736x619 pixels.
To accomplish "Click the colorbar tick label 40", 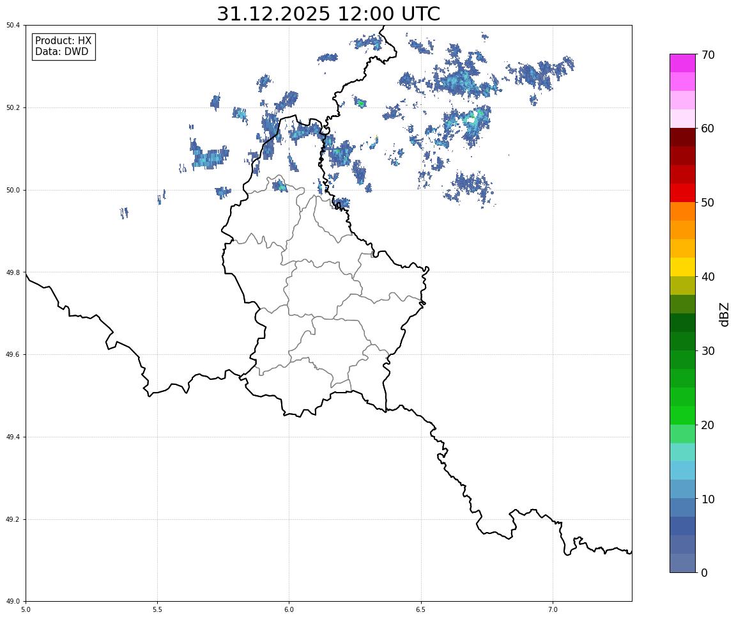I will coord(708,277).
